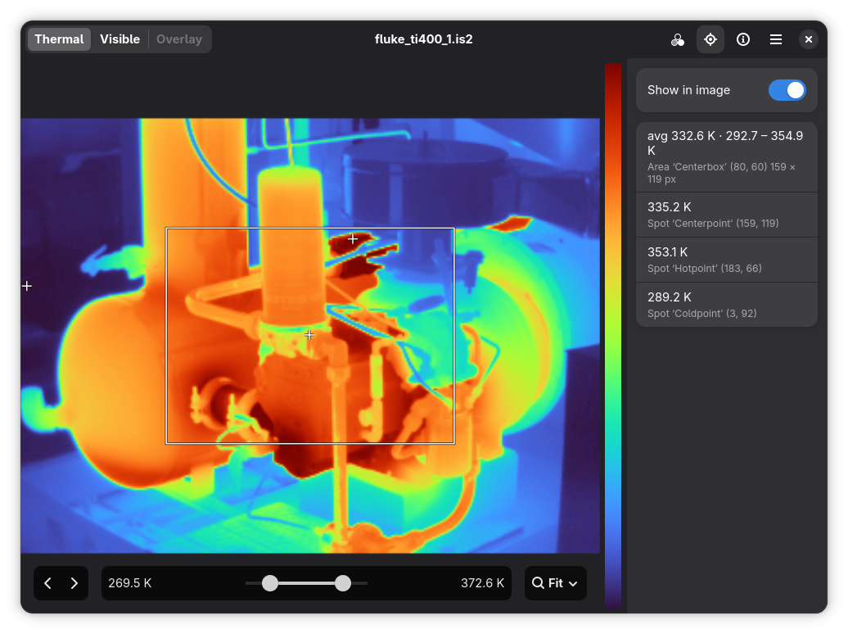The image size is (848, 634).
Task: Open the hamburger main menu
Action: tap(775, 39)
